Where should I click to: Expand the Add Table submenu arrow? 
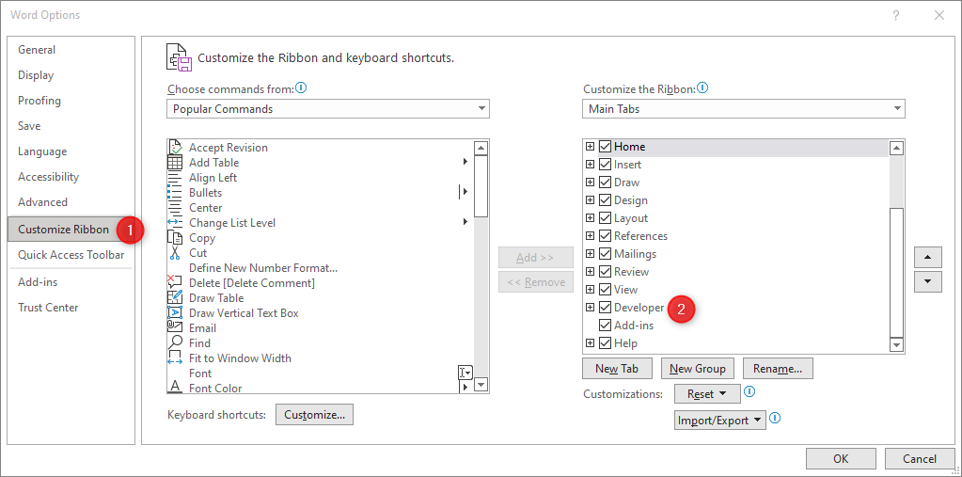(x=465, y=162)
